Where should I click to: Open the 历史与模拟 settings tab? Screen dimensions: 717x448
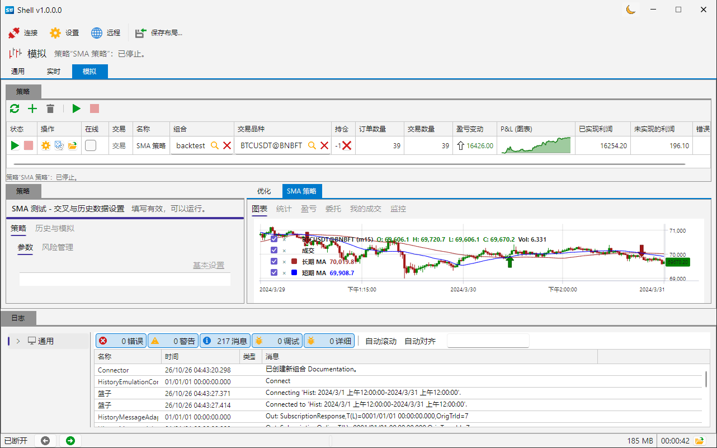55,228
